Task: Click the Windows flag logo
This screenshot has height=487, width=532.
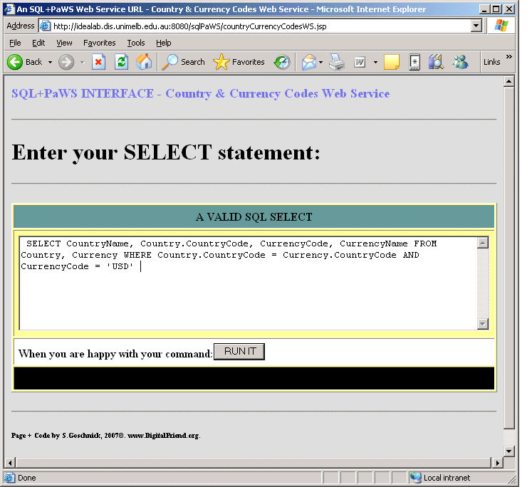Action: coord(501,26)
